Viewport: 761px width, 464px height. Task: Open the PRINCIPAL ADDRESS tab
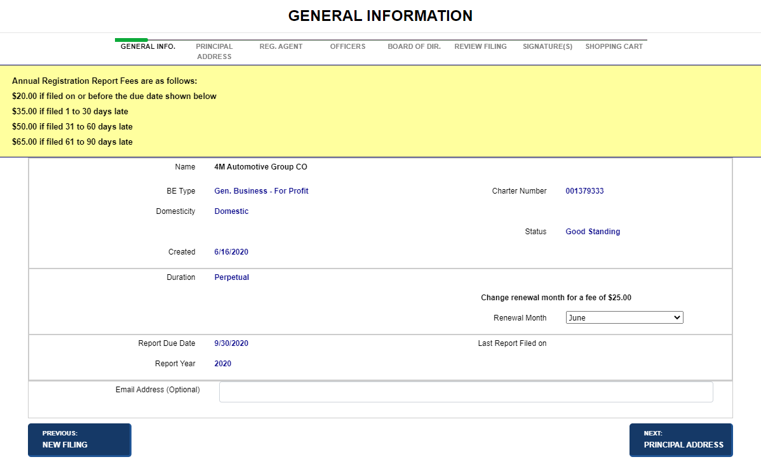pos(214,51)
